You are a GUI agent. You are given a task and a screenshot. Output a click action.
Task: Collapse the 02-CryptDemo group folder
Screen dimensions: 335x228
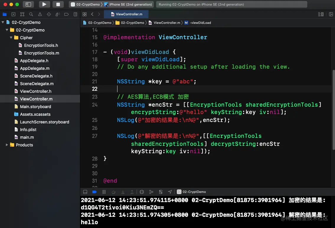pos(7,30)
